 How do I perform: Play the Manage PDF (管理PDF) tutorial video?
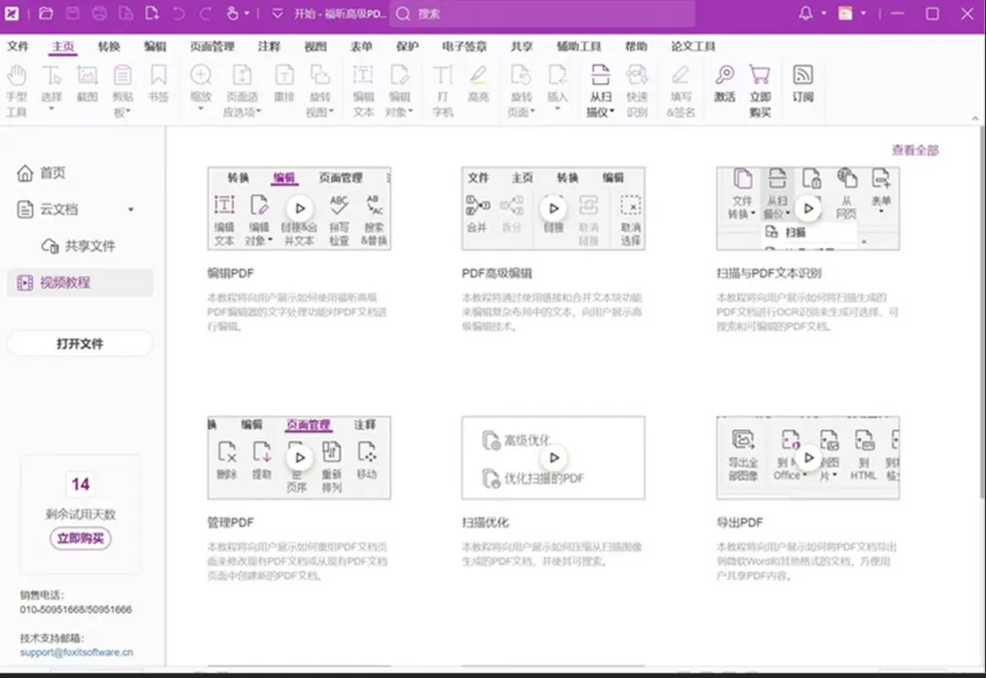pyautogui.click(x=299, y=457)
